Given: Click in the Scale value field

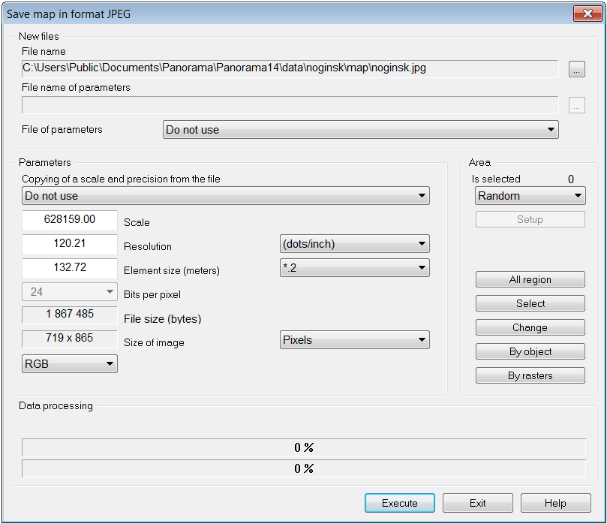Looking at the screenshot, I should (70, 220).
